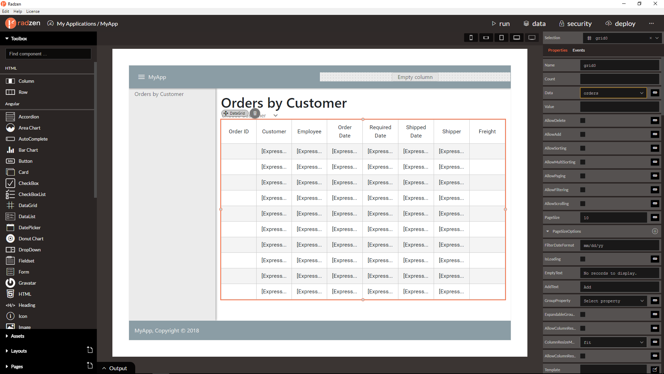Open the Edit menu

pos(6,11)
